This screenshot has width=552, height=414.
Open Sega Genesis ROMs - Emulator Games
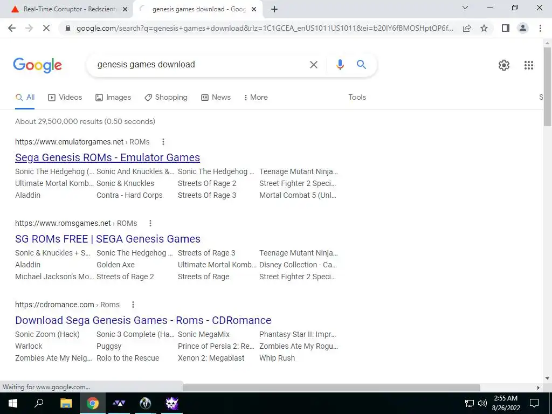pyautogui.click(x=107, y=157)
